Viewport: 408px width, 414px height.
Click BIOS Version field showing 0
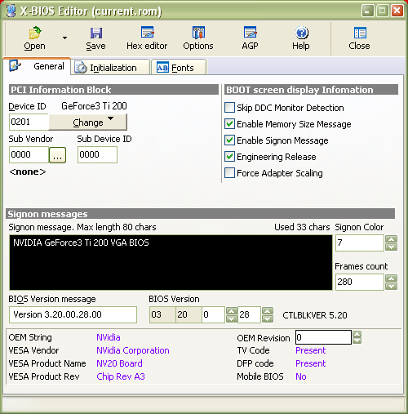[x=214, y=314]
